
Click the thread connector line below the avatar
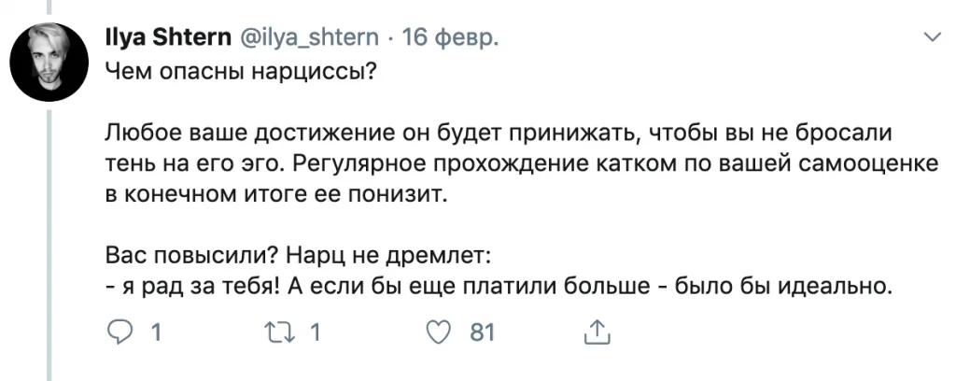[49, 246]
